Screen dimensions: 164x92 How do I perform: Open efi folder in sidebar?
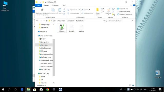tap(42, 79)
